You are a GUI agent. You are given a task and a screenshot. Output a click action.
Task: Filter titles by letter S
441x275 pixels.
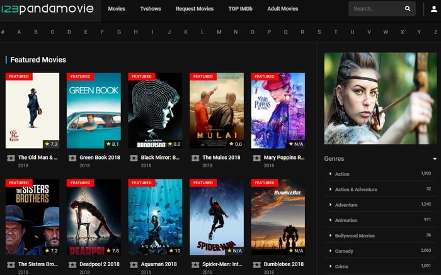[319, 32]
